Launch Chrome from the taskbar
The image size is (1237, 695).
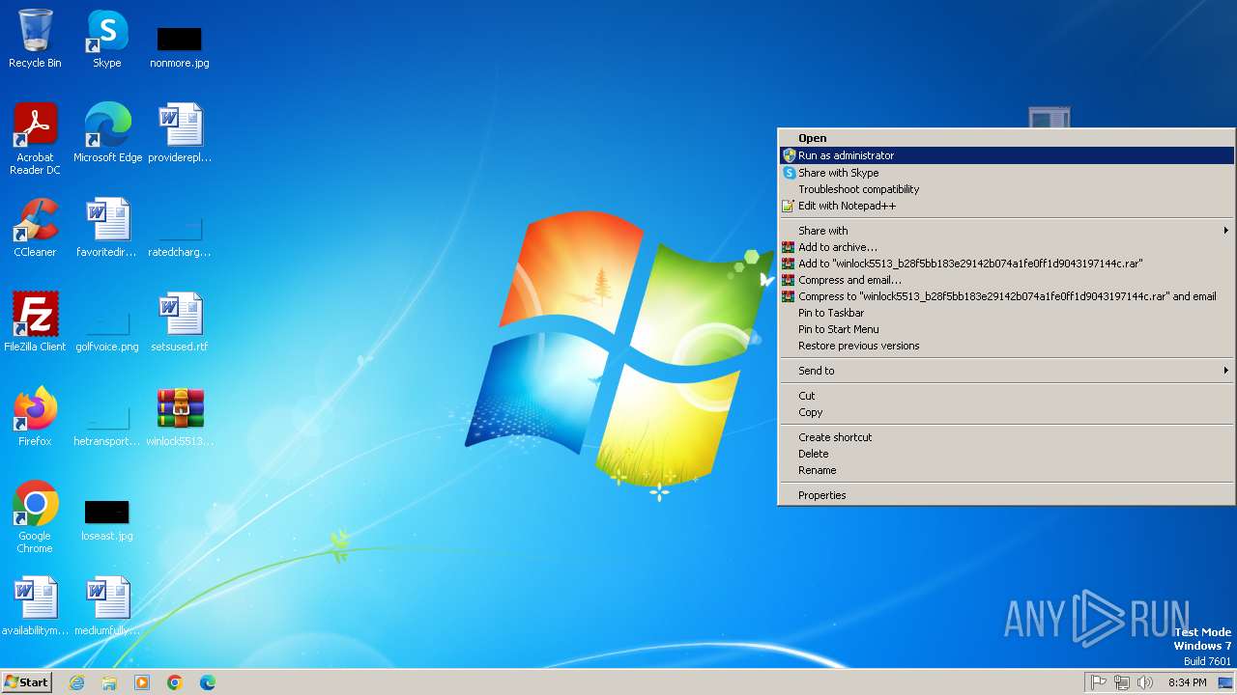pyautogui.click(x=175, y=682)
